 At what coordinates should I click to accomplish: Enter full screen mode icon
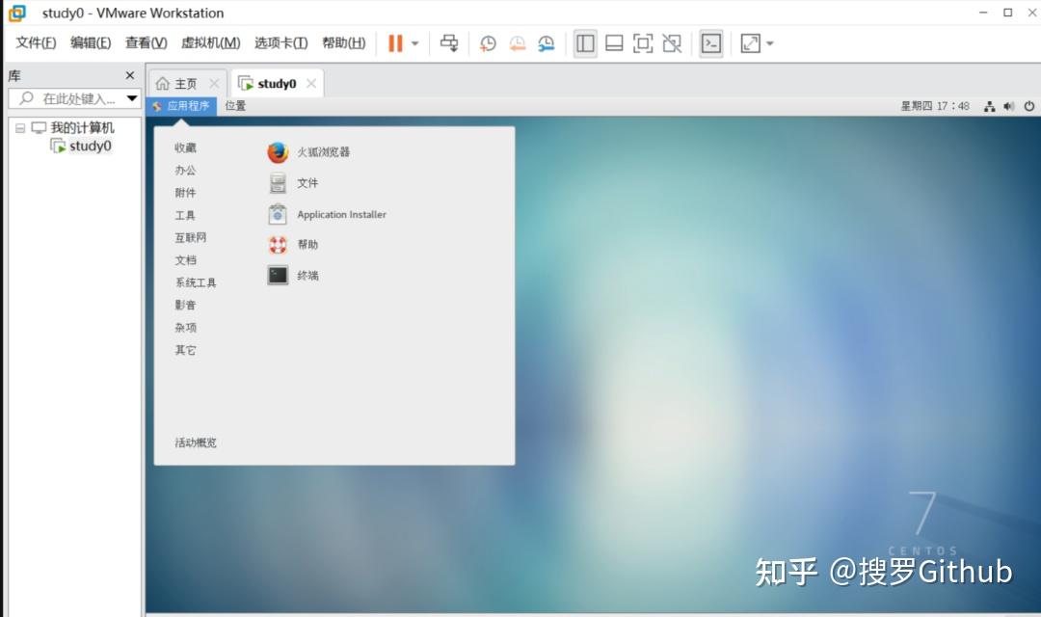tap(643, 43)
